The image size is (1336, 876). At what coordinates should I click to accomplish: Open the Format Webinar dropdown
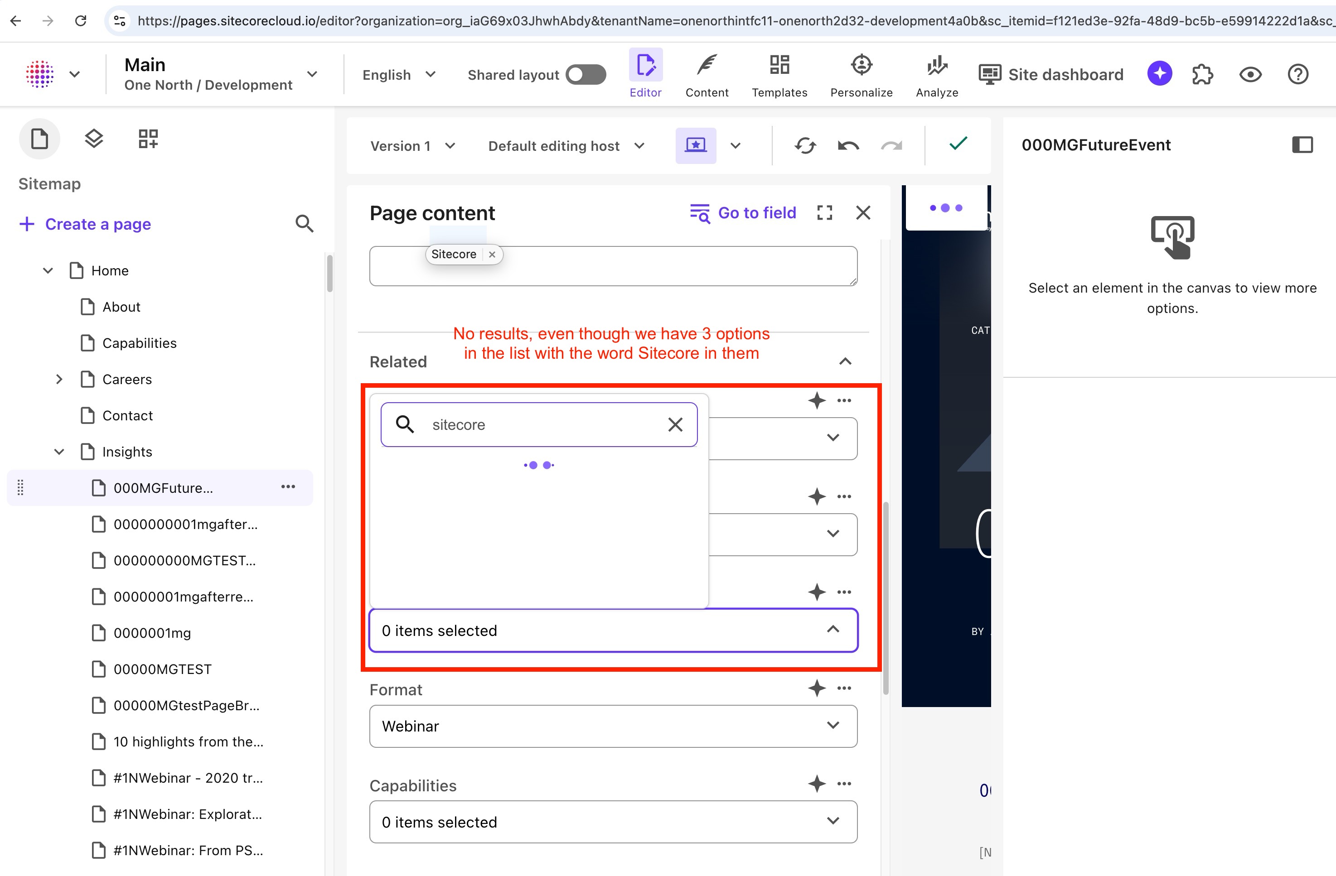click(613, 726)
